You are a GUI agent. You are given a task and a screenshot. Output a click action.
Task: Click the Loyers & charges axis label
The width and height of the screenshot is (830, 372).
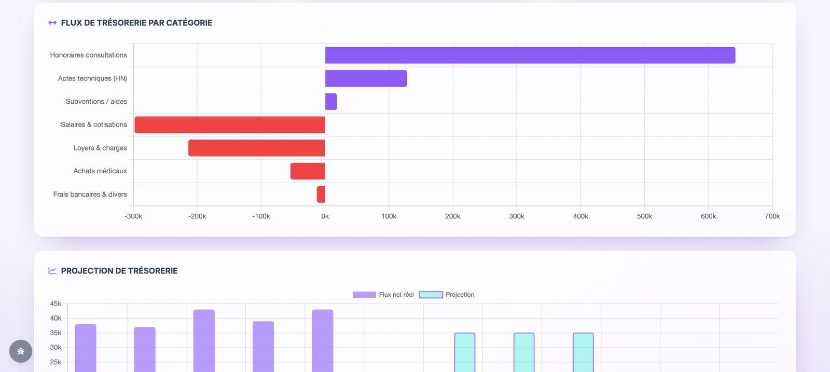(100, 148)
